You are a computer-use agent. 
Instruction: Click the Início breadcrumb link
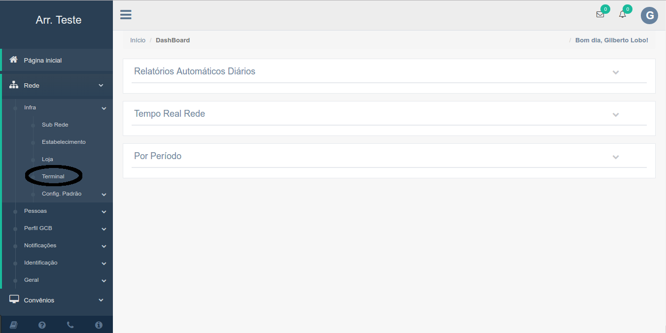click(138, 40)
